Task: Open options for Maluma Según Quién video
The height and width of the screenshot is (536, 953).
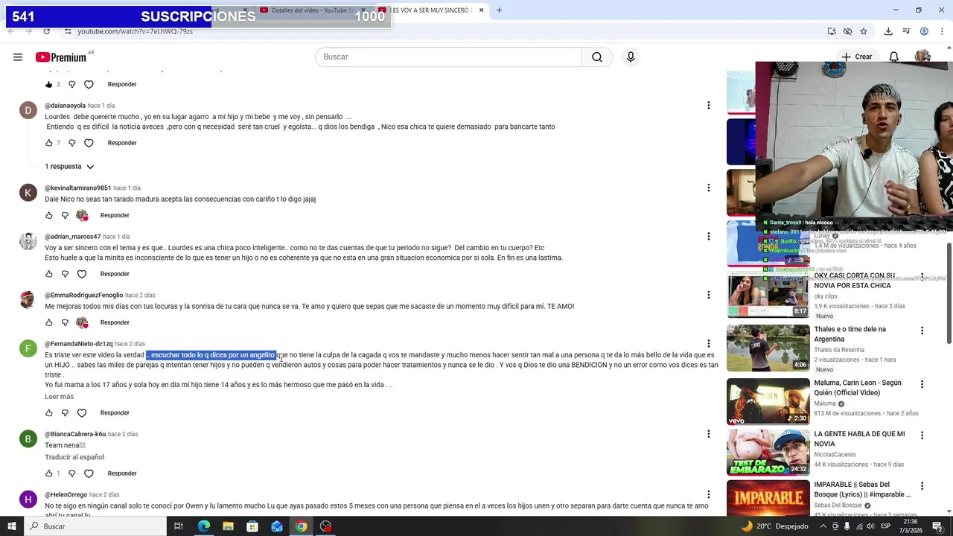Action: [x=922, y=384]
